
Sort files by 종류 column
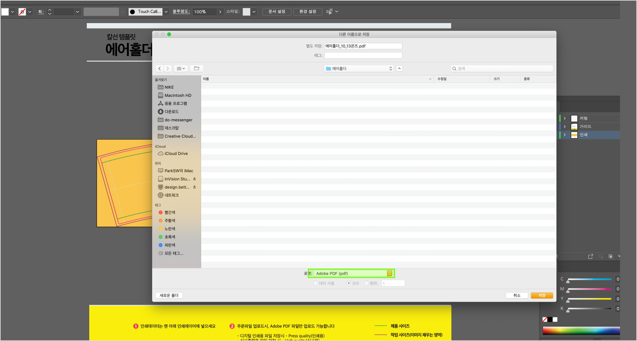pos(538,79)
